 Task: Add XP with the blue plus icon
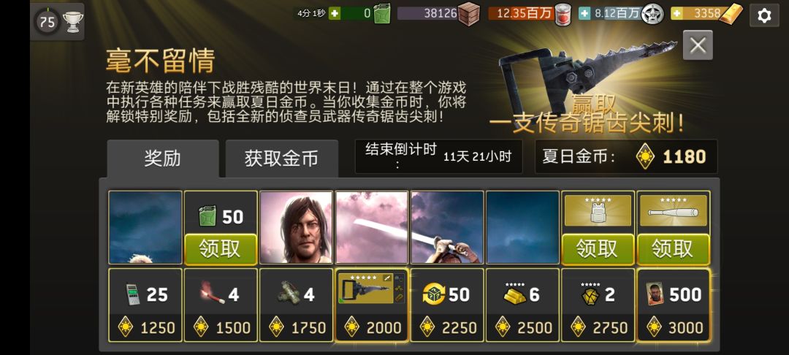[584, 14]
